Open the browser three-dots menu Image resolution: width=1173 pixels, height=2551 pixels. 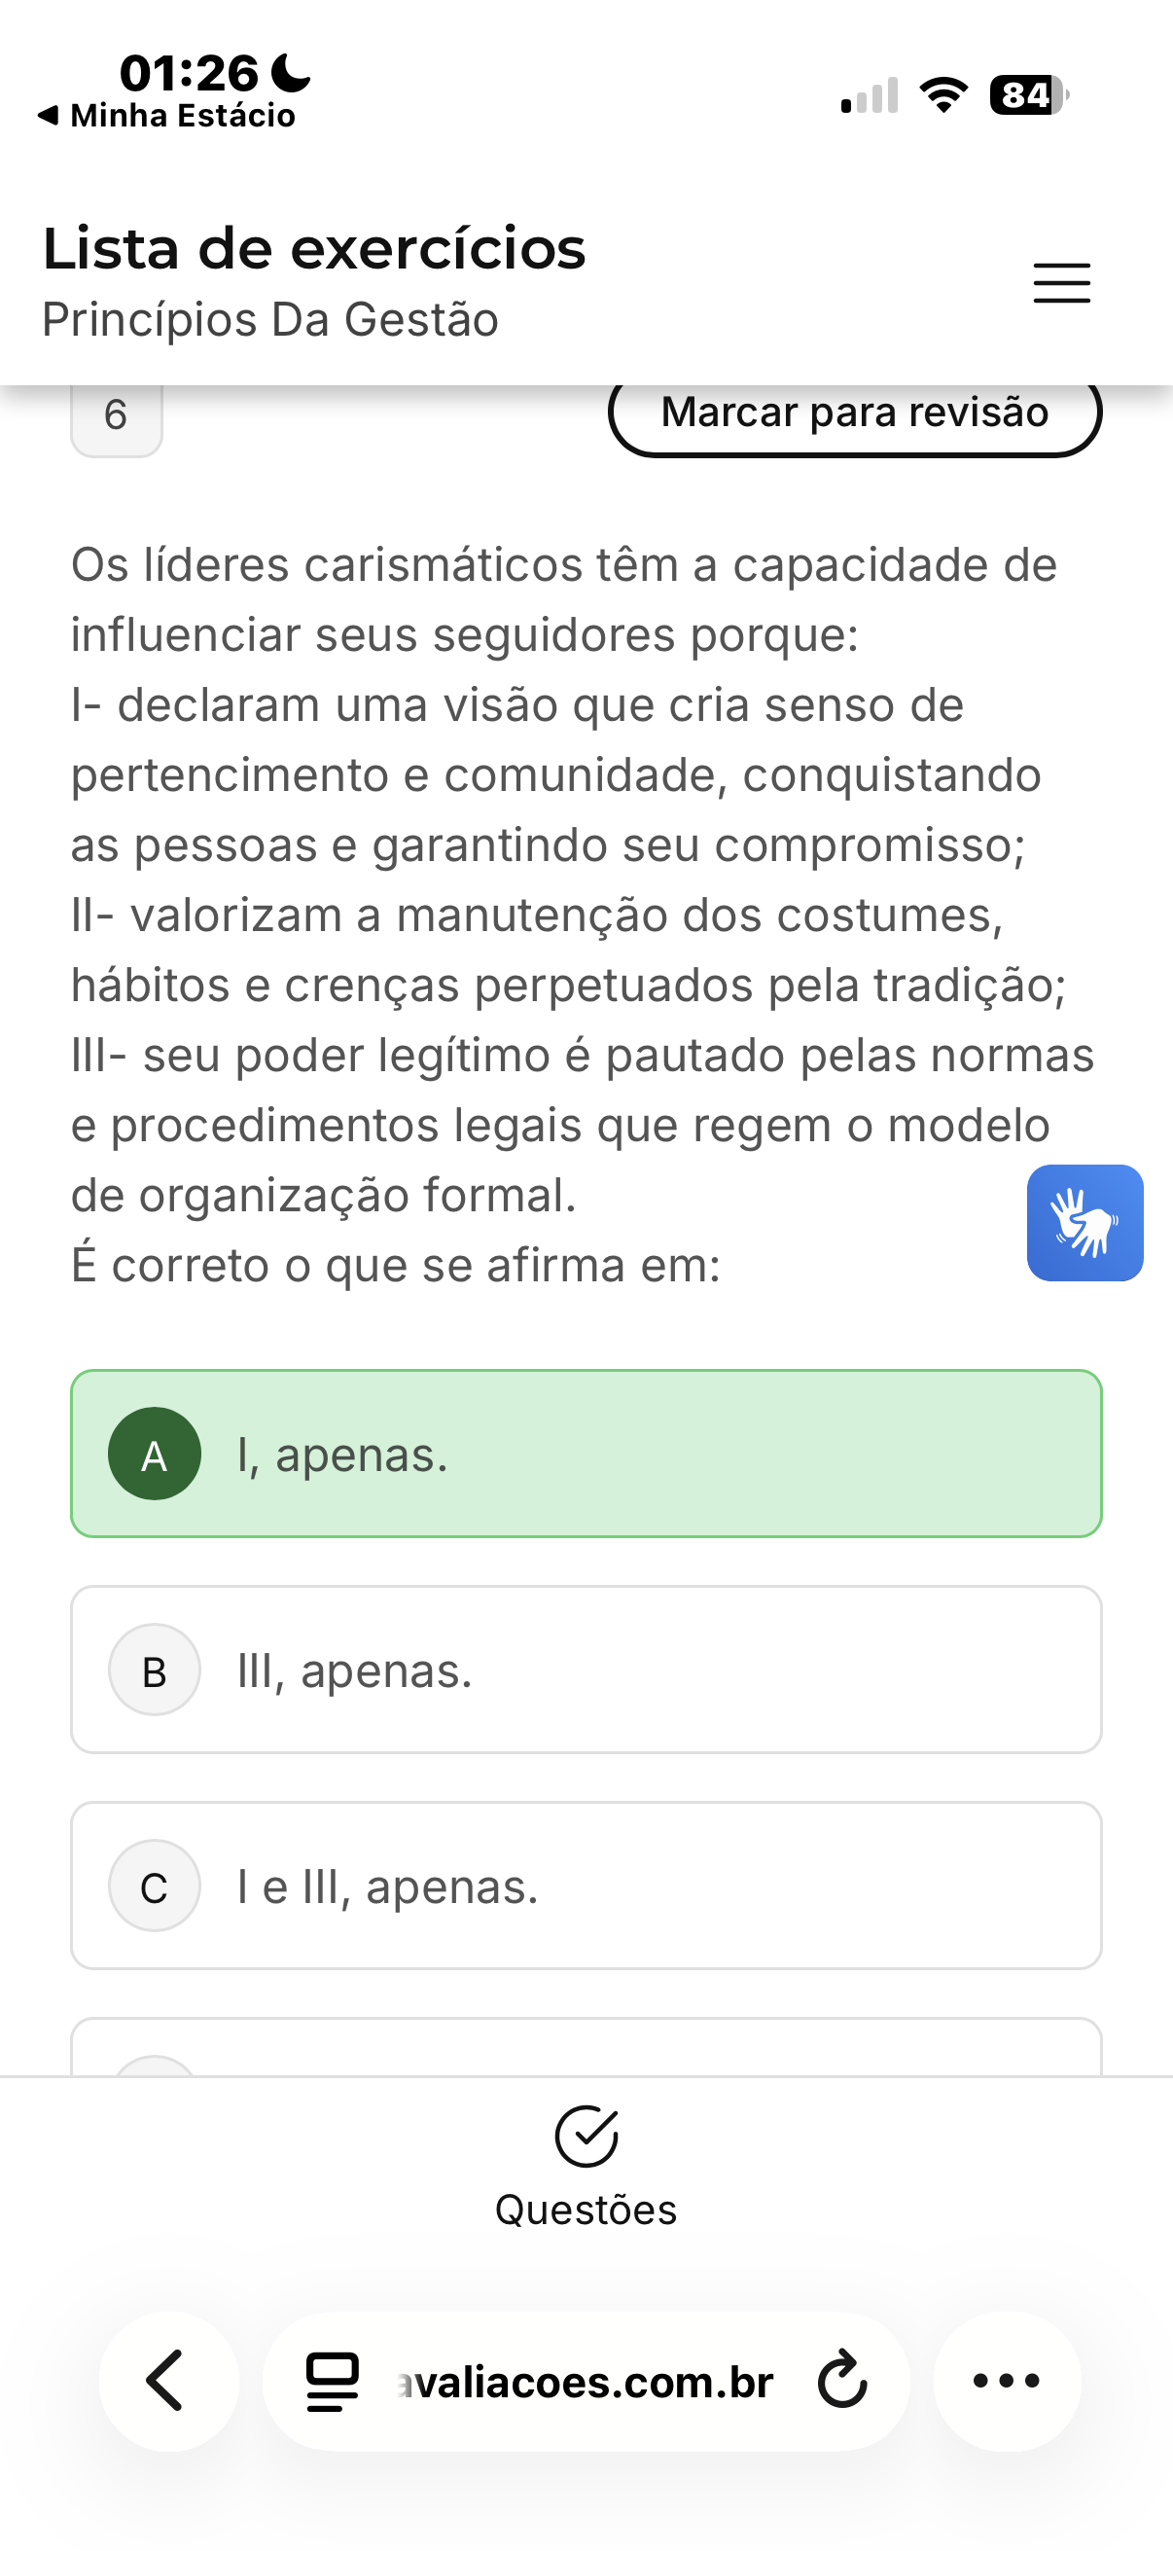pyautogui.click(x=1006, y=2381)
